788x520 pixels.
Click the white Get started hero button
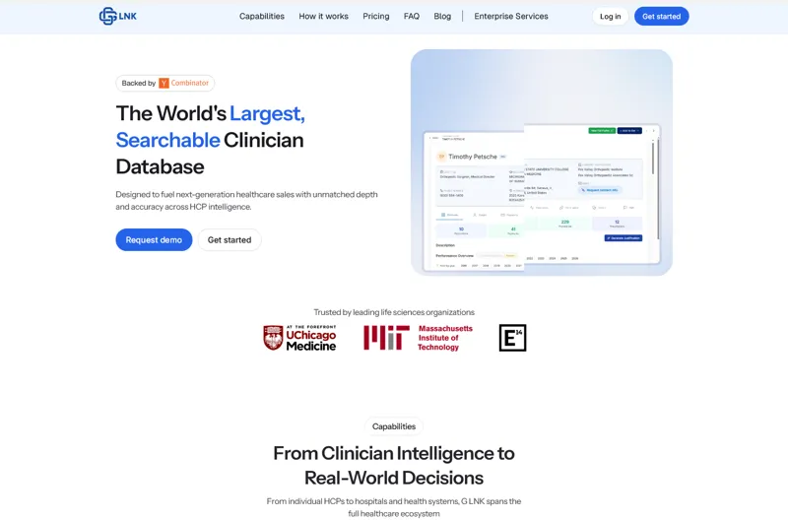tap(230, 239)
